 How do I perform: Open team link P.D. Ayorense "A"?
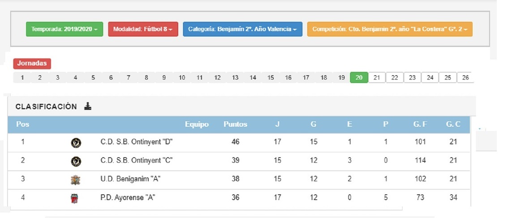point(128,197)
